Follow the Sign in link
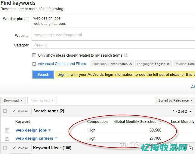This screenshot has height=154, width=195. coord(63,75)
